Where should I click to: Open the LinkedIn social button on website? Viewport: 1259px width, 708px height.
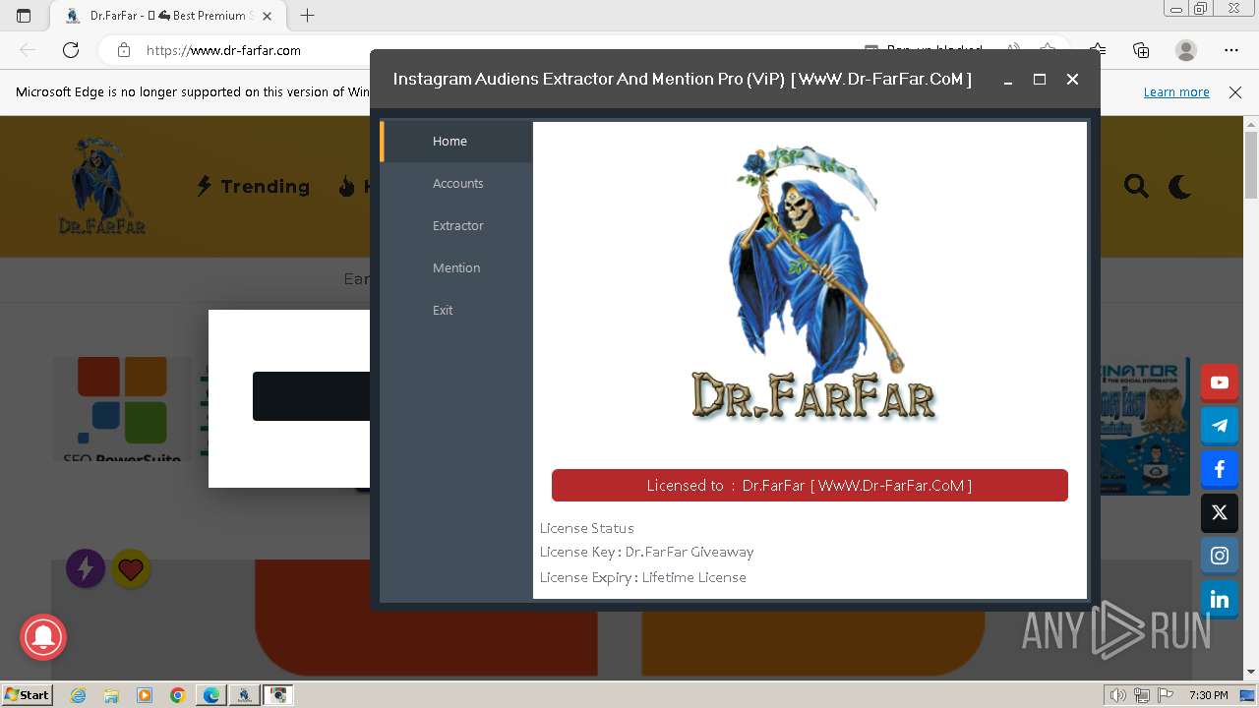pos(1220,599)
